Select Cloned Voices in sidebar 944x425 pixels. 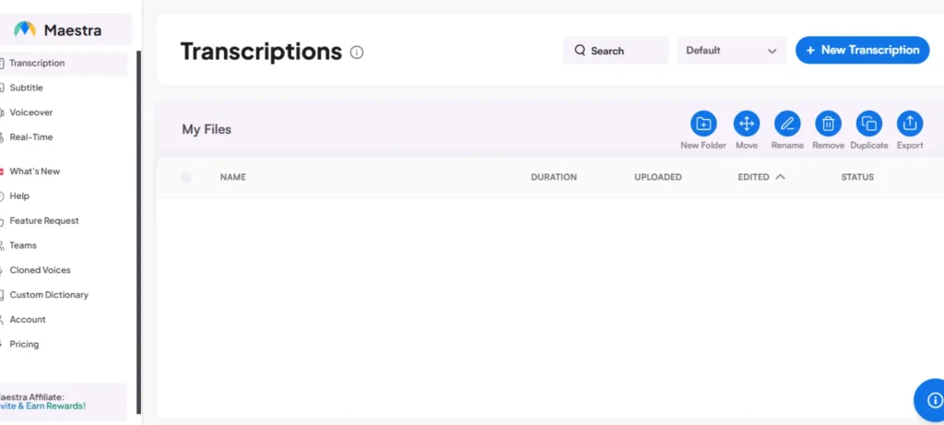pos(40,270)
